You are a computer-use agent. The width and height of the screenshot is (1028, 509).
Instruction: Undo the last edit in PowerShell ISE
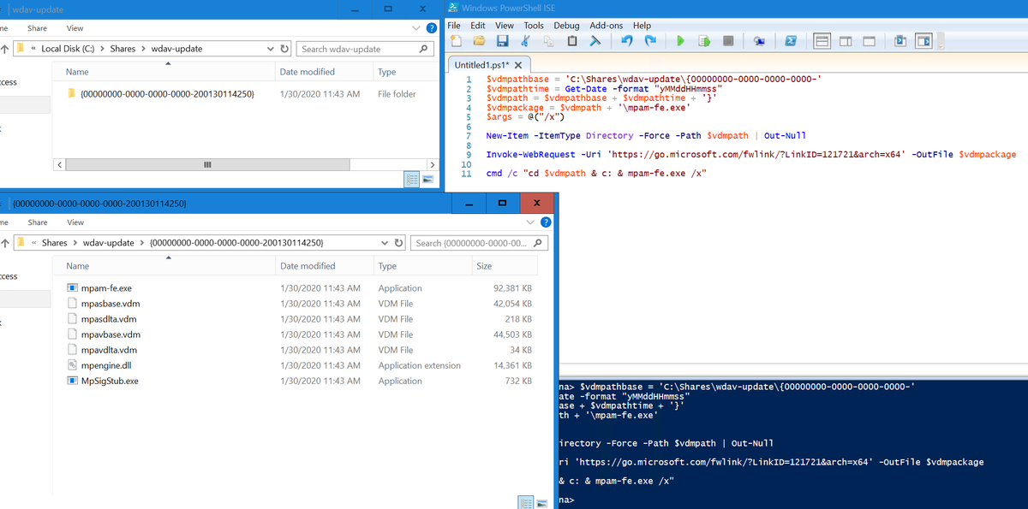[x=626, y=41]
